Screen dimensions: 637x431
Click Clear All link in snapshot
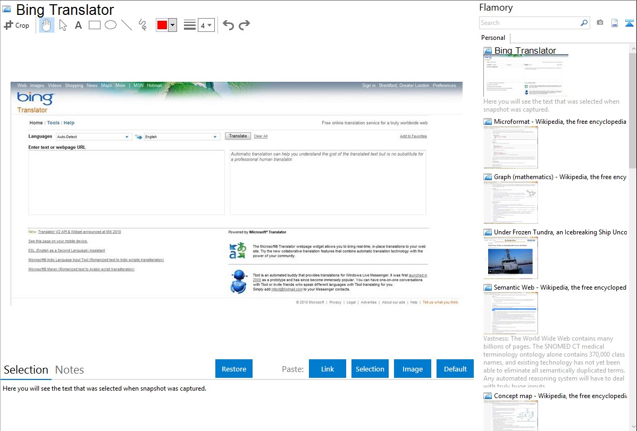pyautogui.click(x=261, y=137)
